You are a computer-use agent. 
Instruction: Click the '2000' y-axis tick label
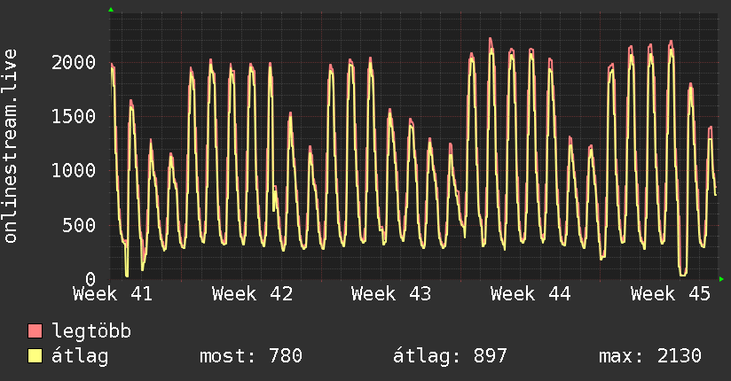click(x=74, y=62)
